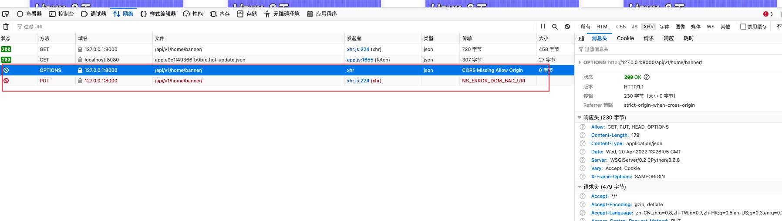Sort by the 域名 domain column header
Screen dimensions: 782x221
point(114,38)
